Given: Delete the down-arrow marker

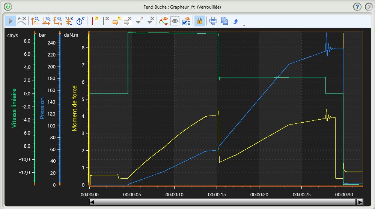Looking at the screenshot, I should 151,21.
